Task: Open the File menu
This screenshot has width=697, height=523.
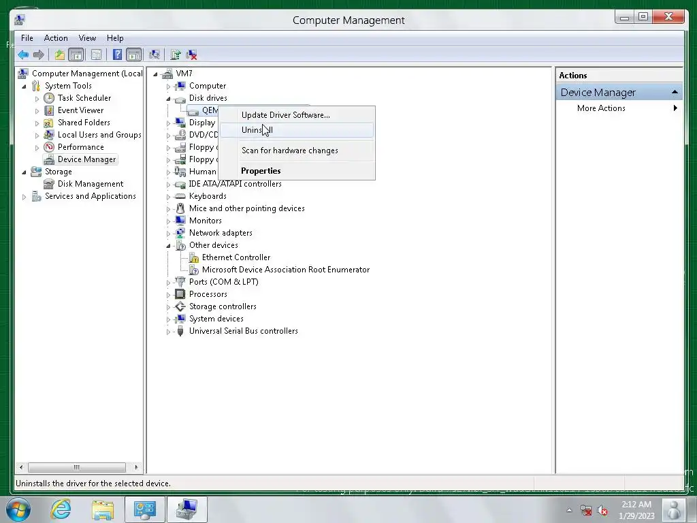Action: 27,38
